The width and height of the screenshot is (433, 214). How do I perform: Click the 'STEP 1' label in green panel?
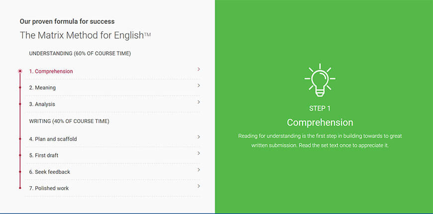320,109
